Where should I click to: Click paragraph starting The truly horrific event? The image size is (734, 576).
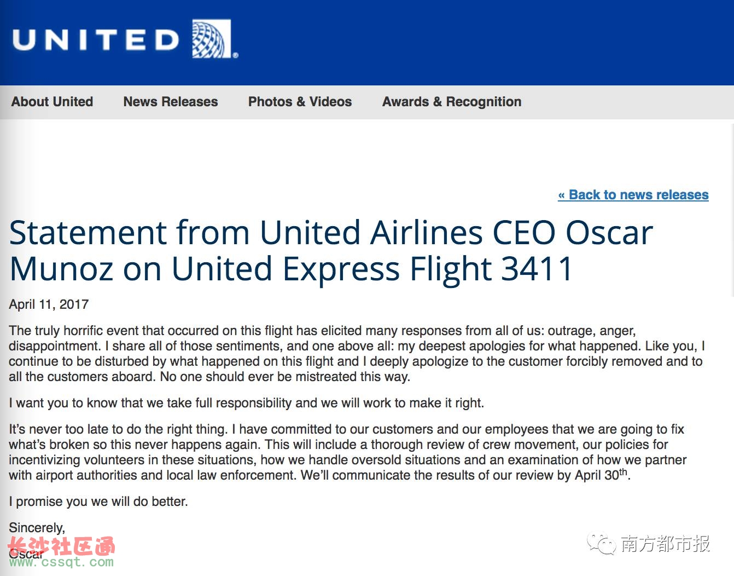pyautogui.click(x=357, y=354)
